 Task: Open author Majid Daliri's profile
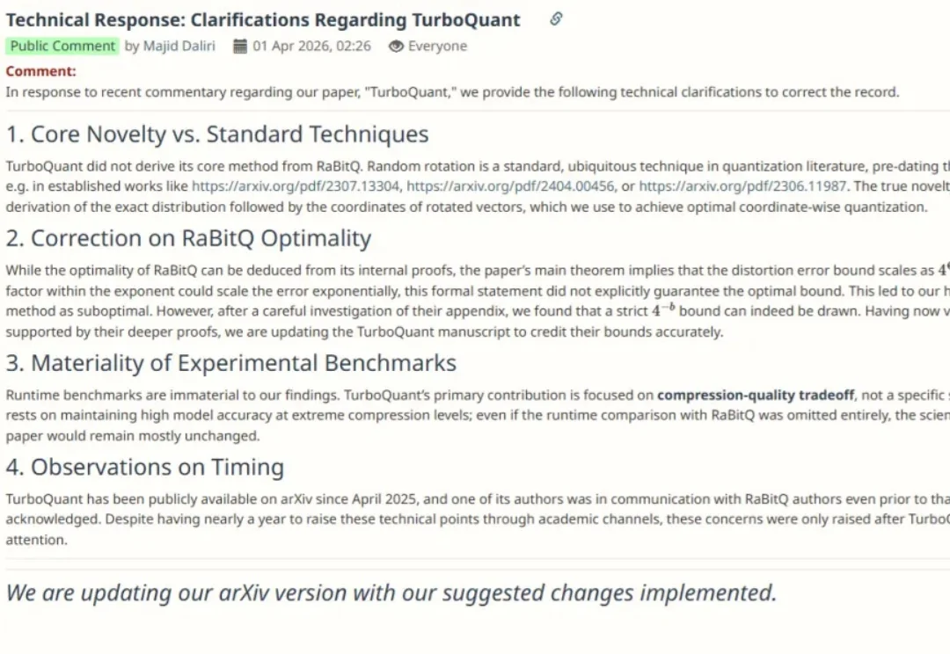(180, 47)
